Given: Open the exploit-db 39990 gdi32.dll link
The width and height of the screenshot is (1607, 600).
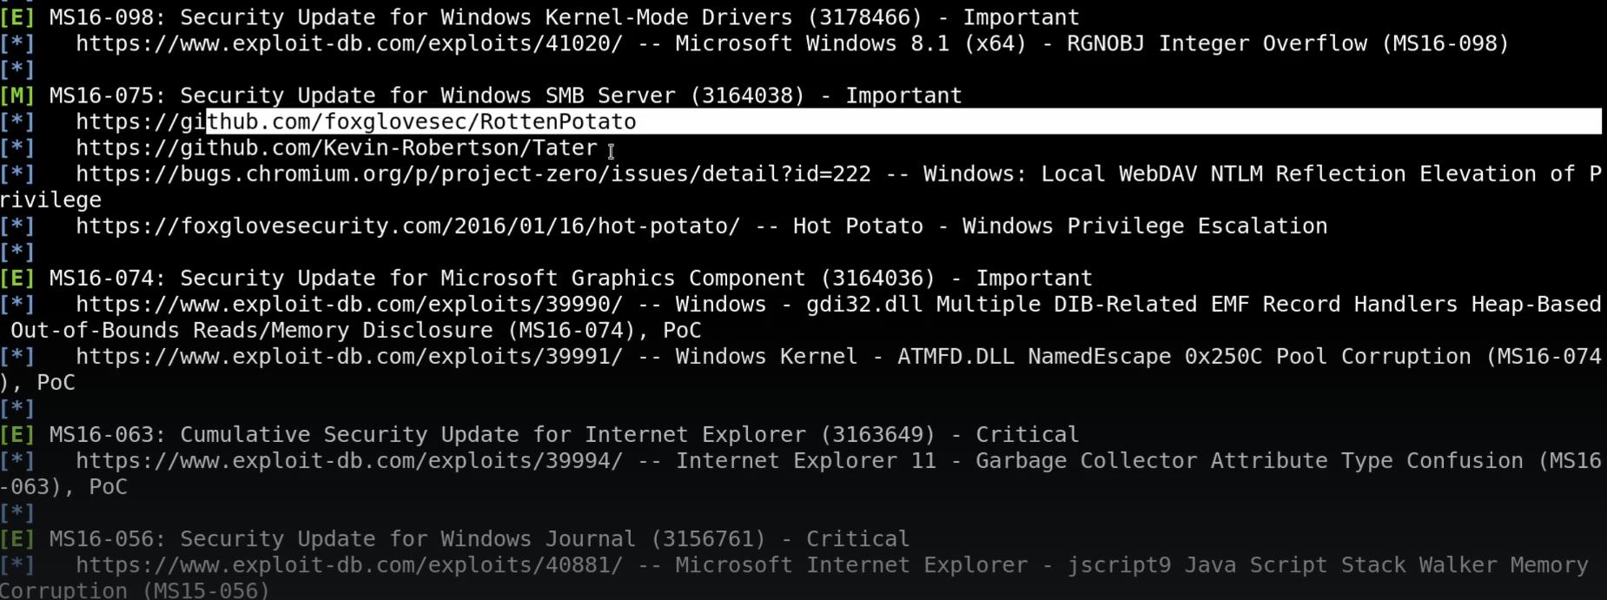Looking at the screenshot, I should [349, 304].
